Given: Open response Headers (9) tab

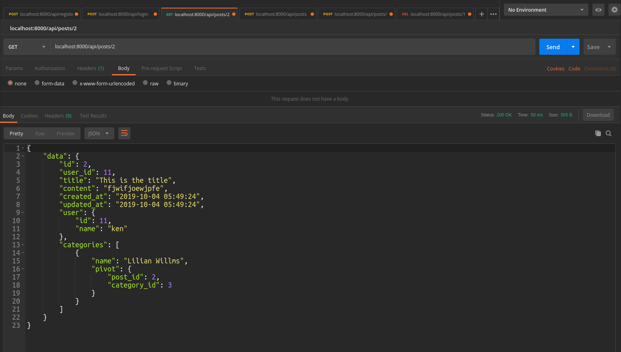Looking at the screenshot, I should [x=58, y=116].
